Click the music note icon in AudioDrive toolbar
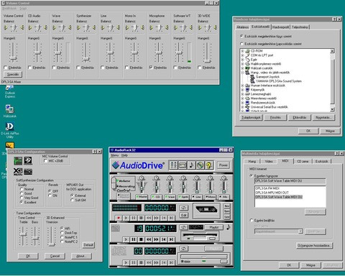The image size is (345, 276). pyautogui.click(x=191, y=165)
